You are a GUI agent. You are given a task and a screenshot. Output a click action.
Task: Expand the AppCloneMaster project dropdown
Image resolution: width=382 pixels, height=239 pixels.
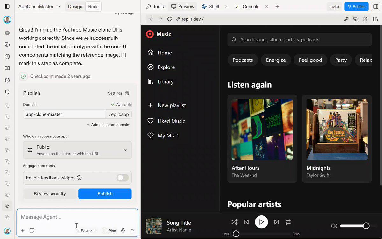(39, 6)
